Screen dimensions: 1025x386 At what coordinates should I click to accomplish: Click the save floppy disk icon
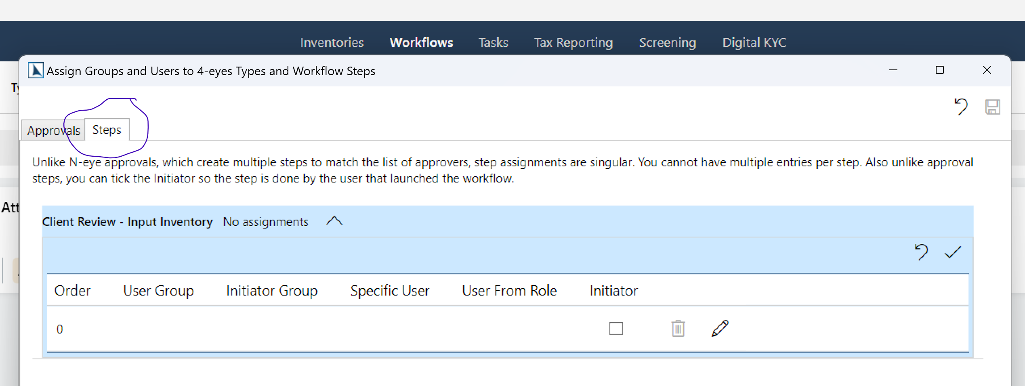[993, 107]
